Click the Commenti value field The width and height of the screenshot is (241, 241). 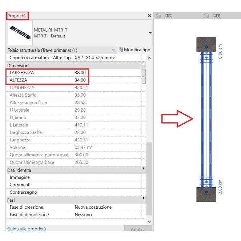point(107,185)
